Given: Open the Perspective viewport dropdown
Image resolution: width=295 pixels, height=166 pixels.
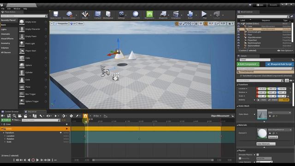Looking at the screenshot, I should click(x=61, y=24).
